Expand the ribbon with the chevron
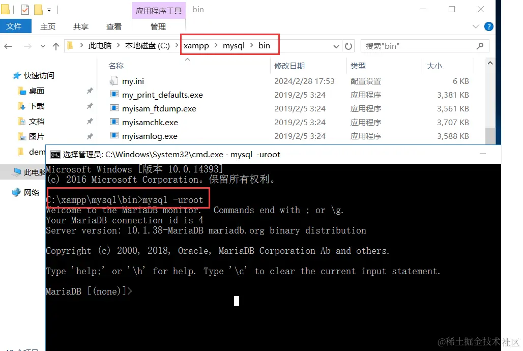 click(x=476, y=26)
